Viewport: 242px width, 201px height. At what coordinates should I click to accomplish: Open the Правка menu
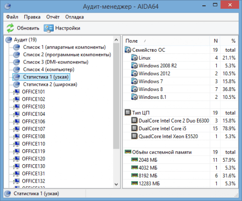tap(32, 17)
